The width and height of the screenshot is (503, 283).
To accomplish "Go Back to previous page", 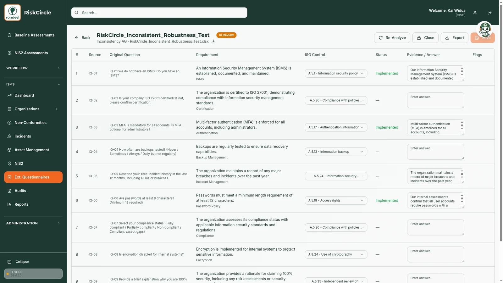I will [x=83, y=38].
